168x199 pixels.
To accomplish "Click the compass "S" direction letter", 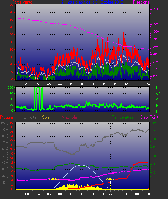I will coord(157,100).
